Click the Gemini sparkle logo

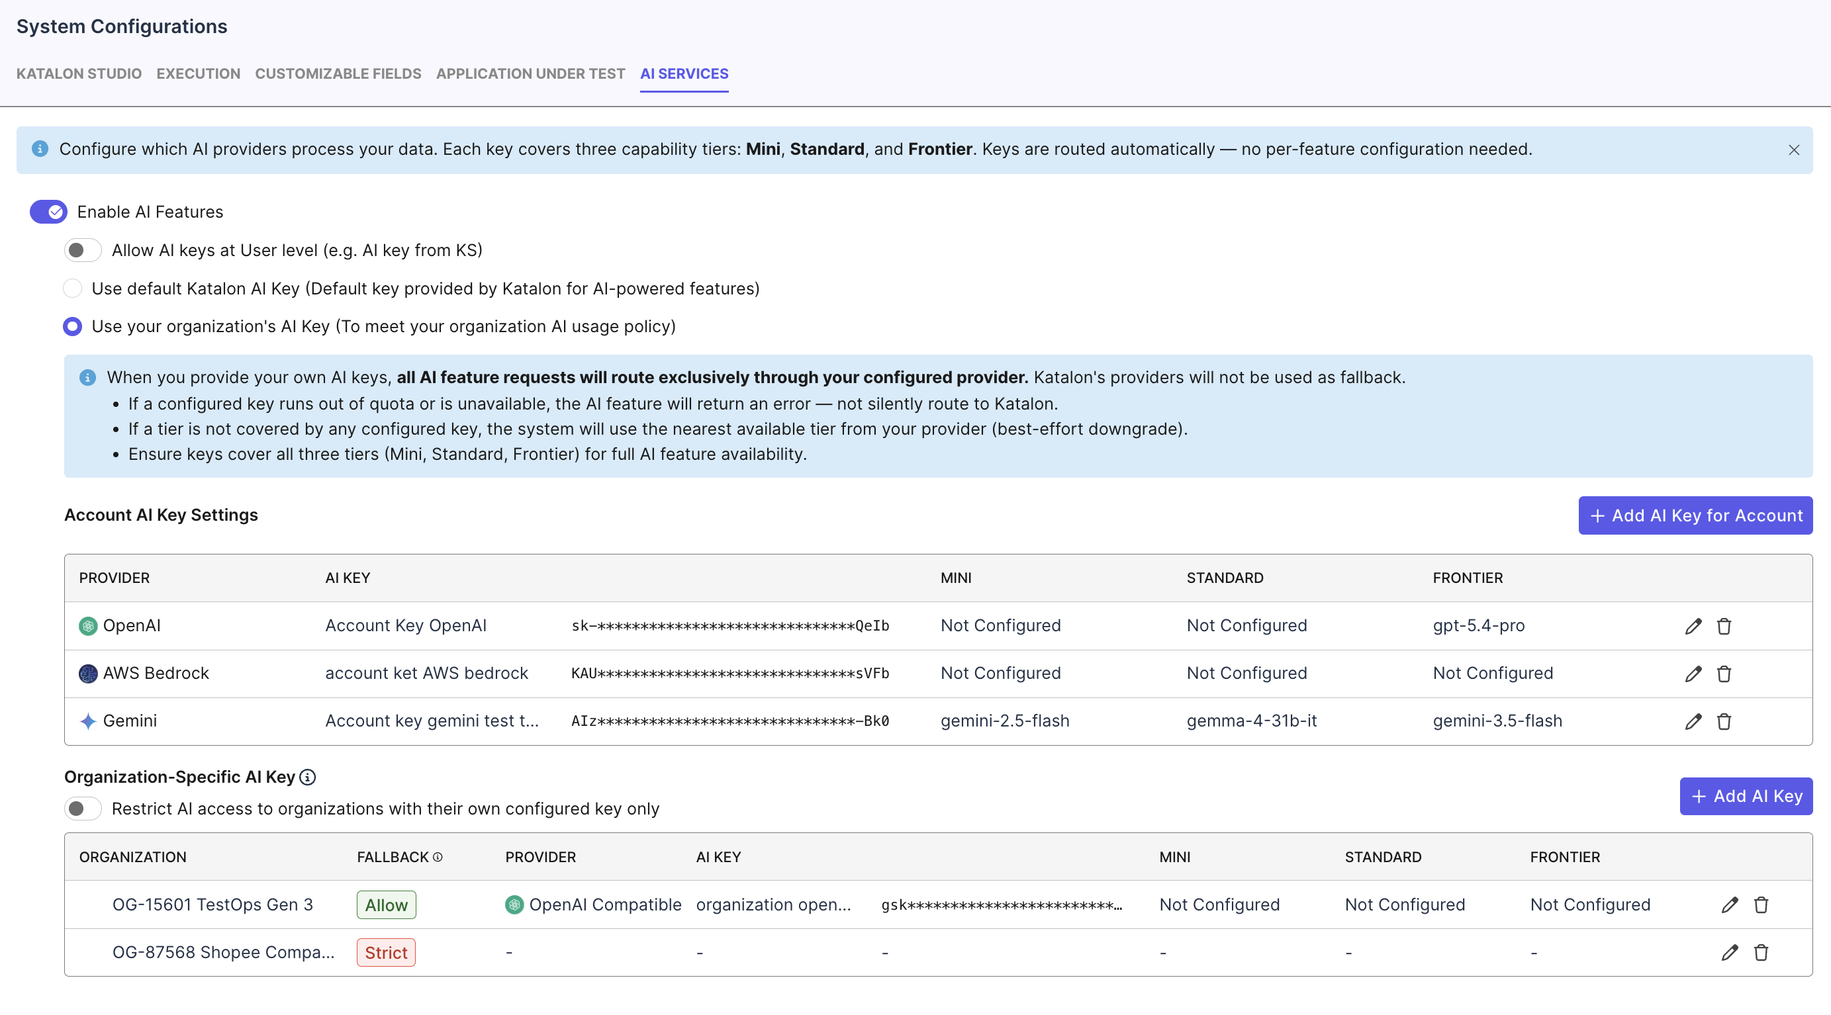coord(88,721)
